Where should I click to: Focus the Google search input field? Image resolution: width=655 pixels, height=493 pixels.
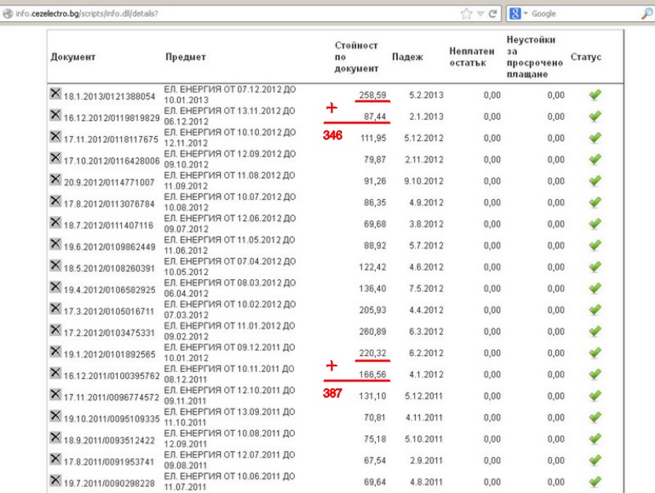pyautogui.click(x=578, y=13)
